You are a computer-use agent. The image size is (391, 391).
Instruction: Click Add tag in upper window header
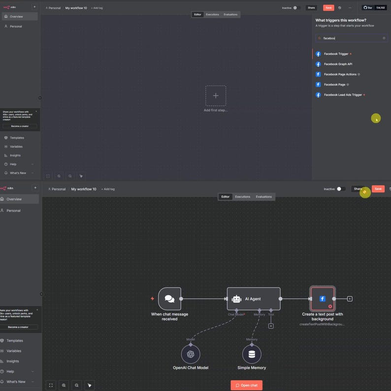click(x=97, y=8)
